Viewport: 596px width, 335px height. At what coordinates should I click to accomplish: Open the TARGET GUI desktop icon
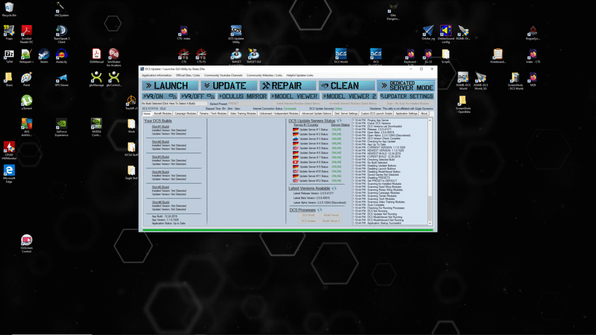(x=253, y=56)
